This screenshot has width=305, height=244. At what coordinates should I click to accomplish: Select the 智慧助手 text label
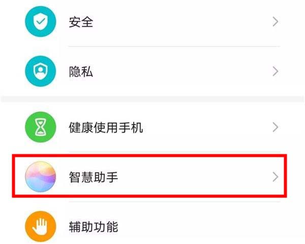pos(94,177)
